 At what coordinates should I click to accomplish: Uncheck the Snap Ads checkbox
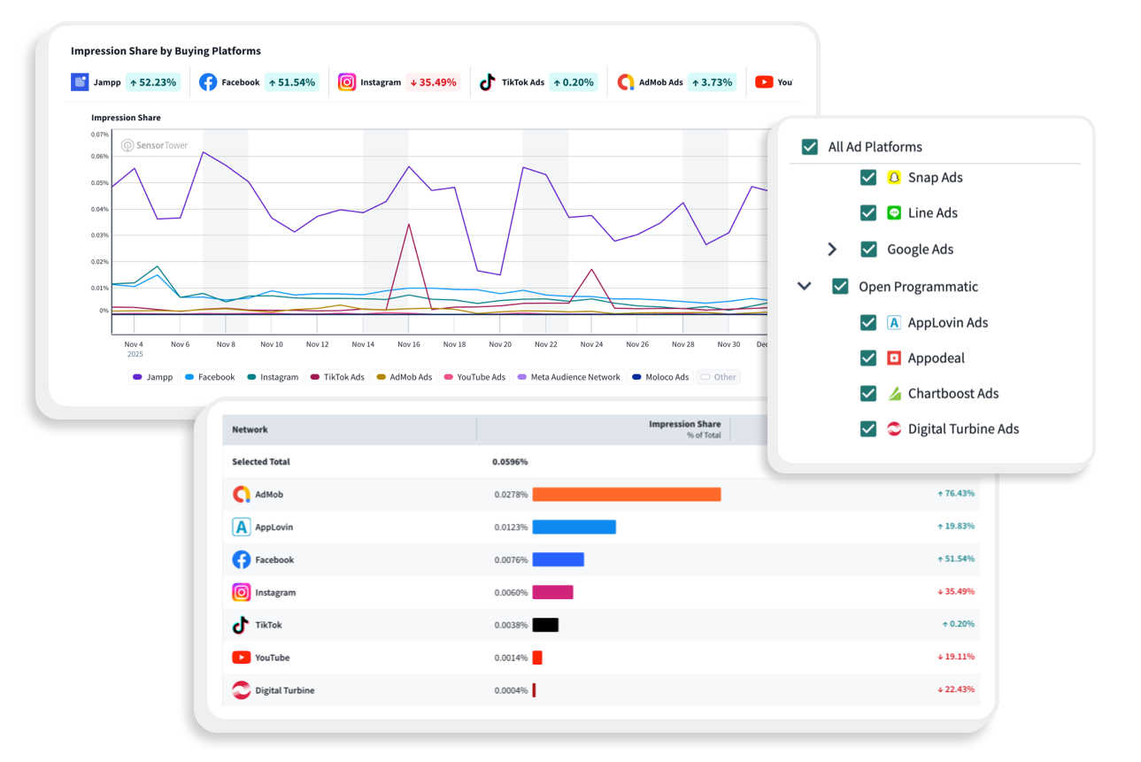tap(868, 177)
